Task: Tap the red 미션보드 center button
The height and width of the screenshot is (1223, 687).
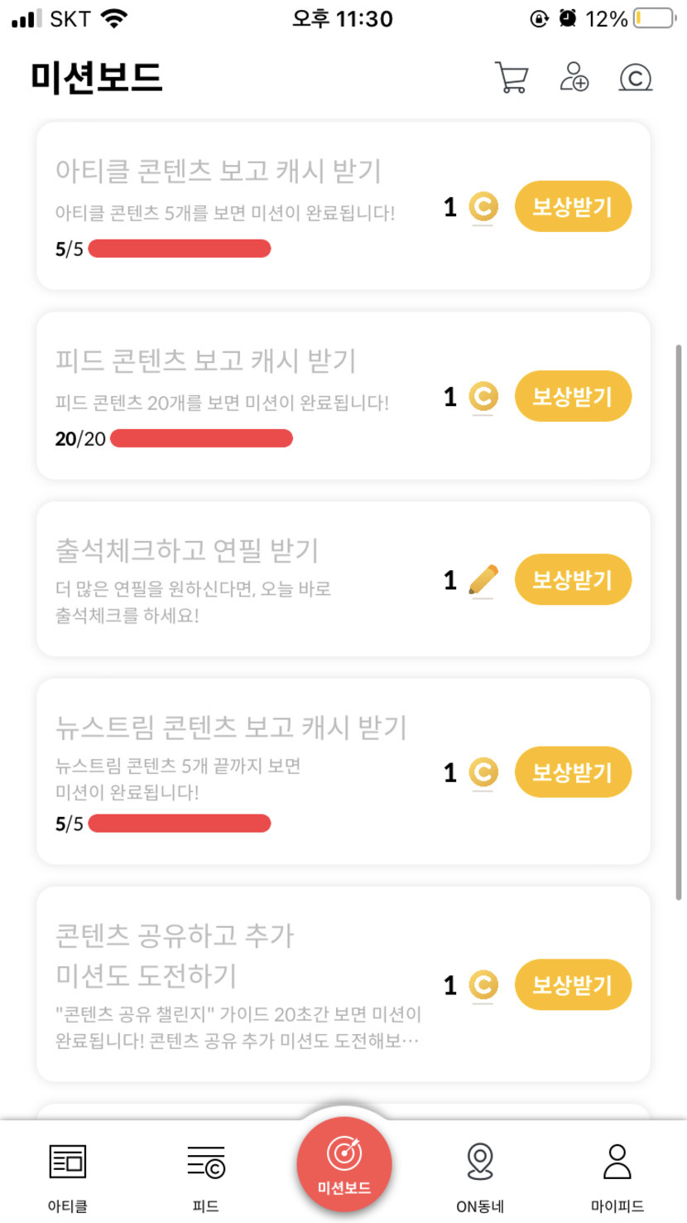Action: pos(344,1163)
